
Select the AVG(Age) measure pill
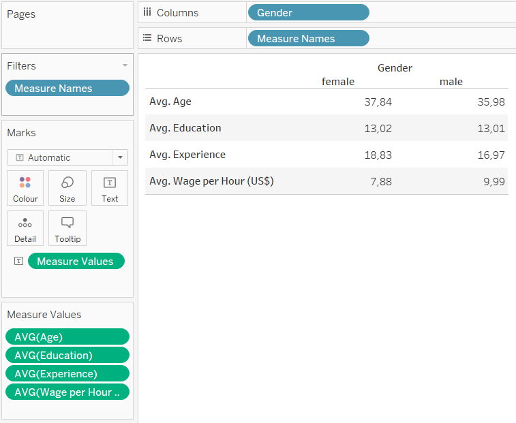[67, 336]
